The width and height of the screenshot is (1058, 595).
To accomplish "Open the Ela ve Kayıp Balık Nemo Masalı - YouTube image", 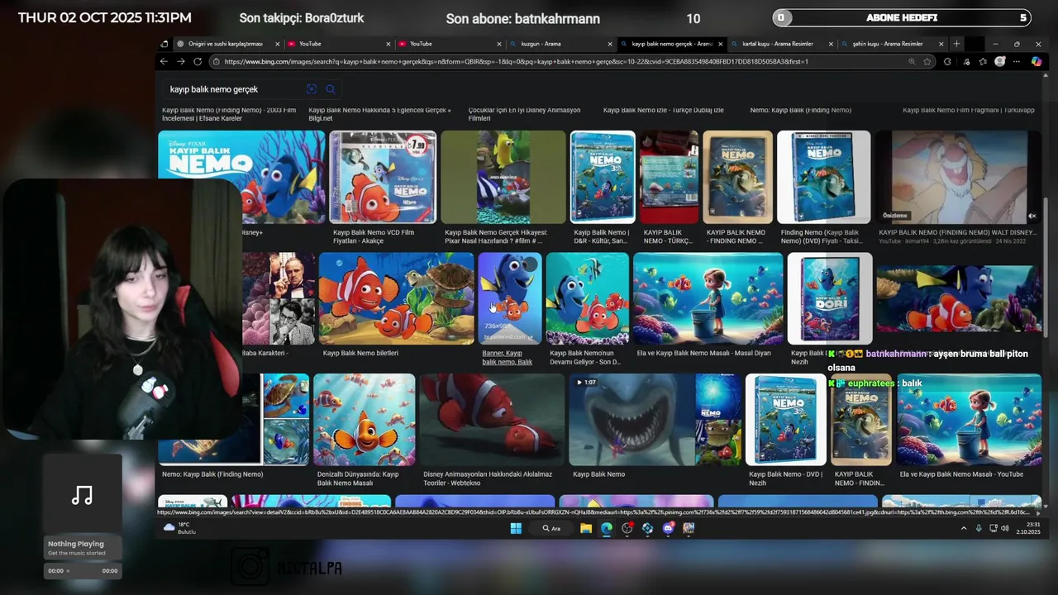I will 970,420.
